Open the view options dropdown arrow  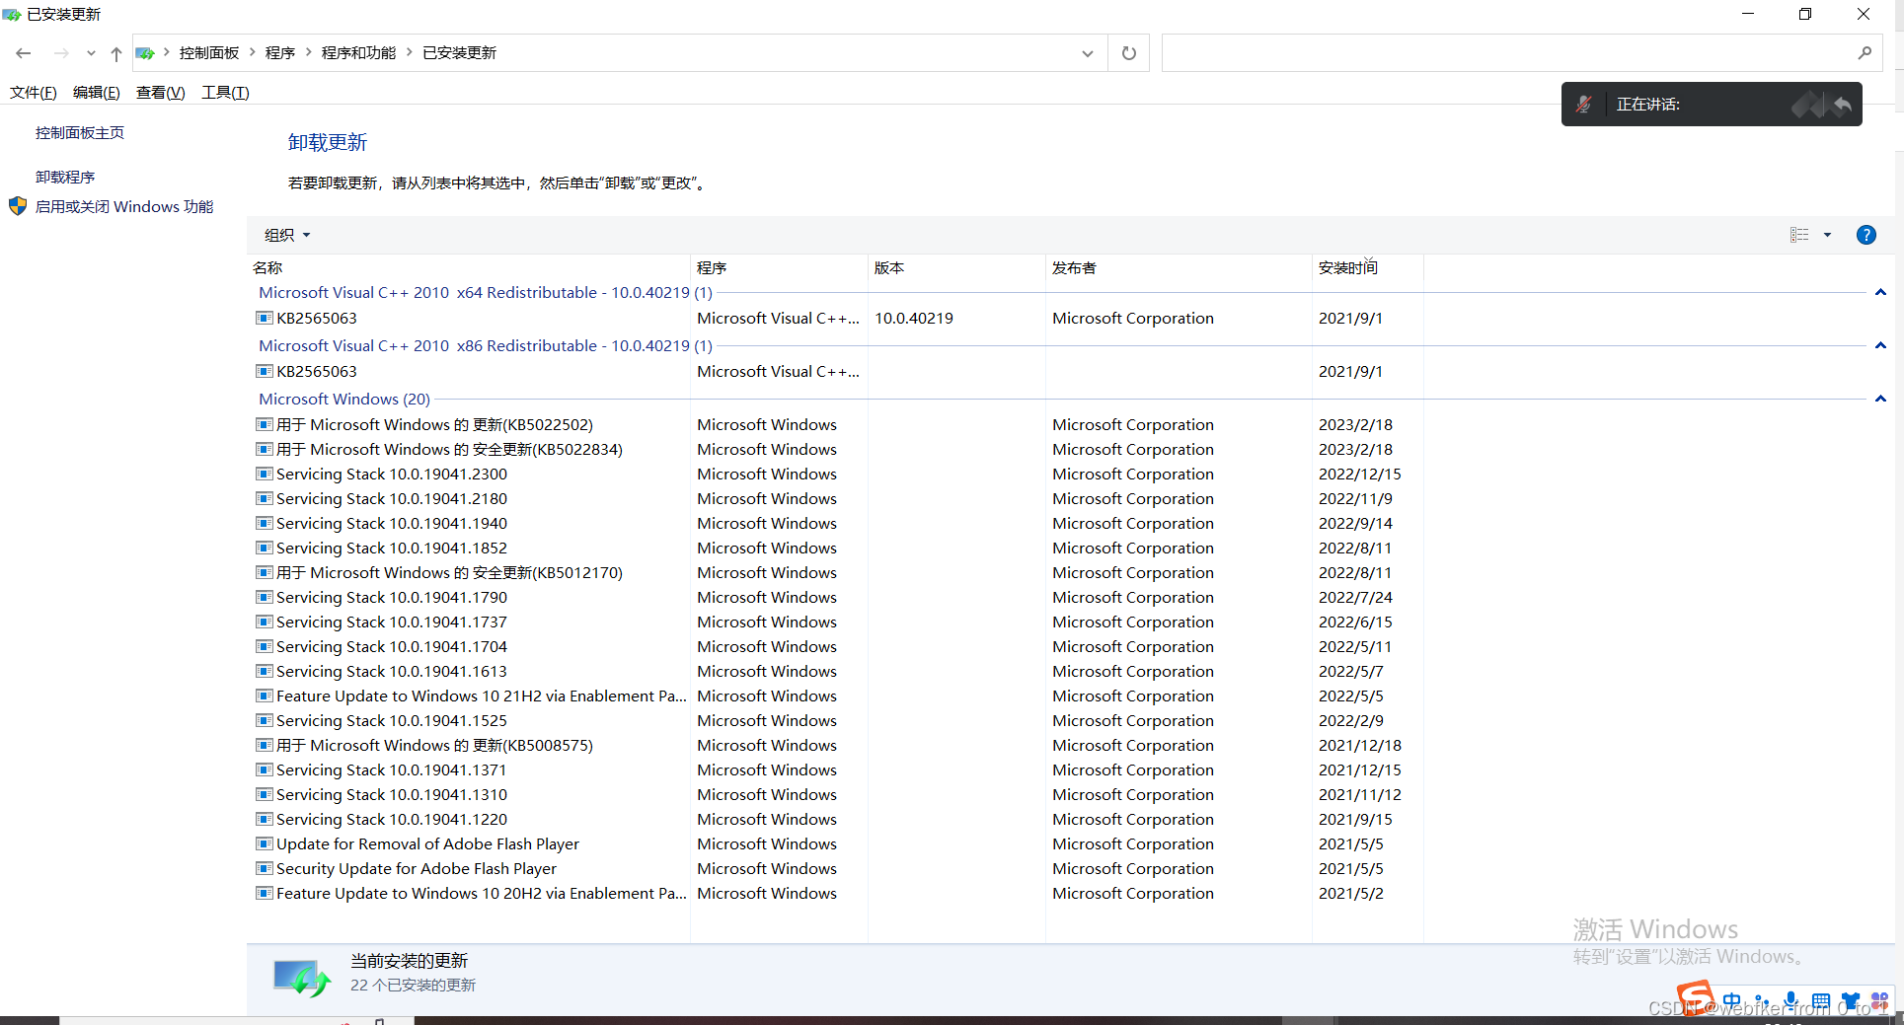pyautogui.click(x=1827, y=235)
